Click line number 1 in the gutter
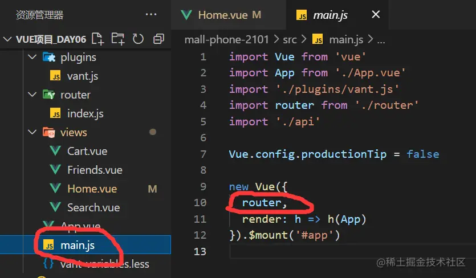Screen dimensions: 476x278 point(204,57)
